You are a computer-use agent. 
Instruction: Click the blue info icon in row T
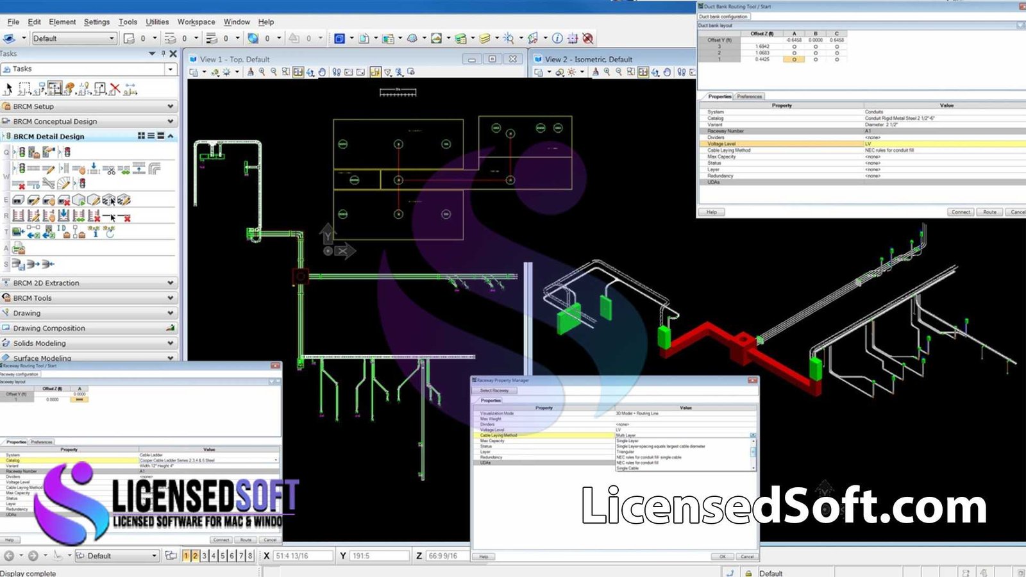coord(95,231)
